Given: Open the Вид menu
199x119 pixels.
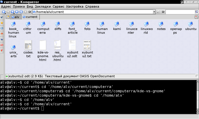Looking at the screenshot, I should (30, 7).
